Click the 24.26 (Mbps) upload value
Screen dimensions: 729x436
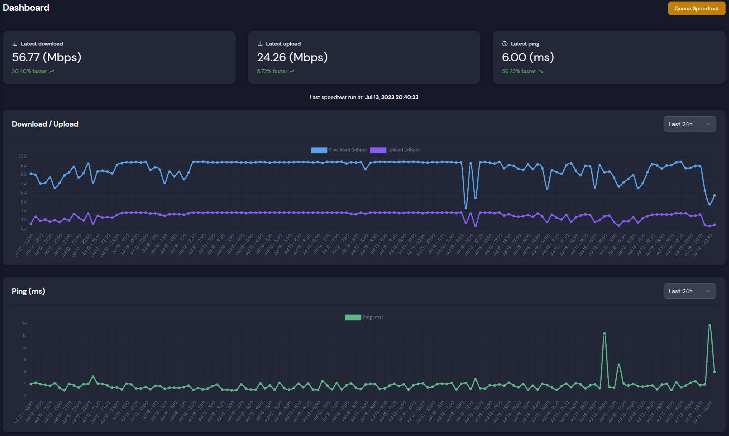292,57
